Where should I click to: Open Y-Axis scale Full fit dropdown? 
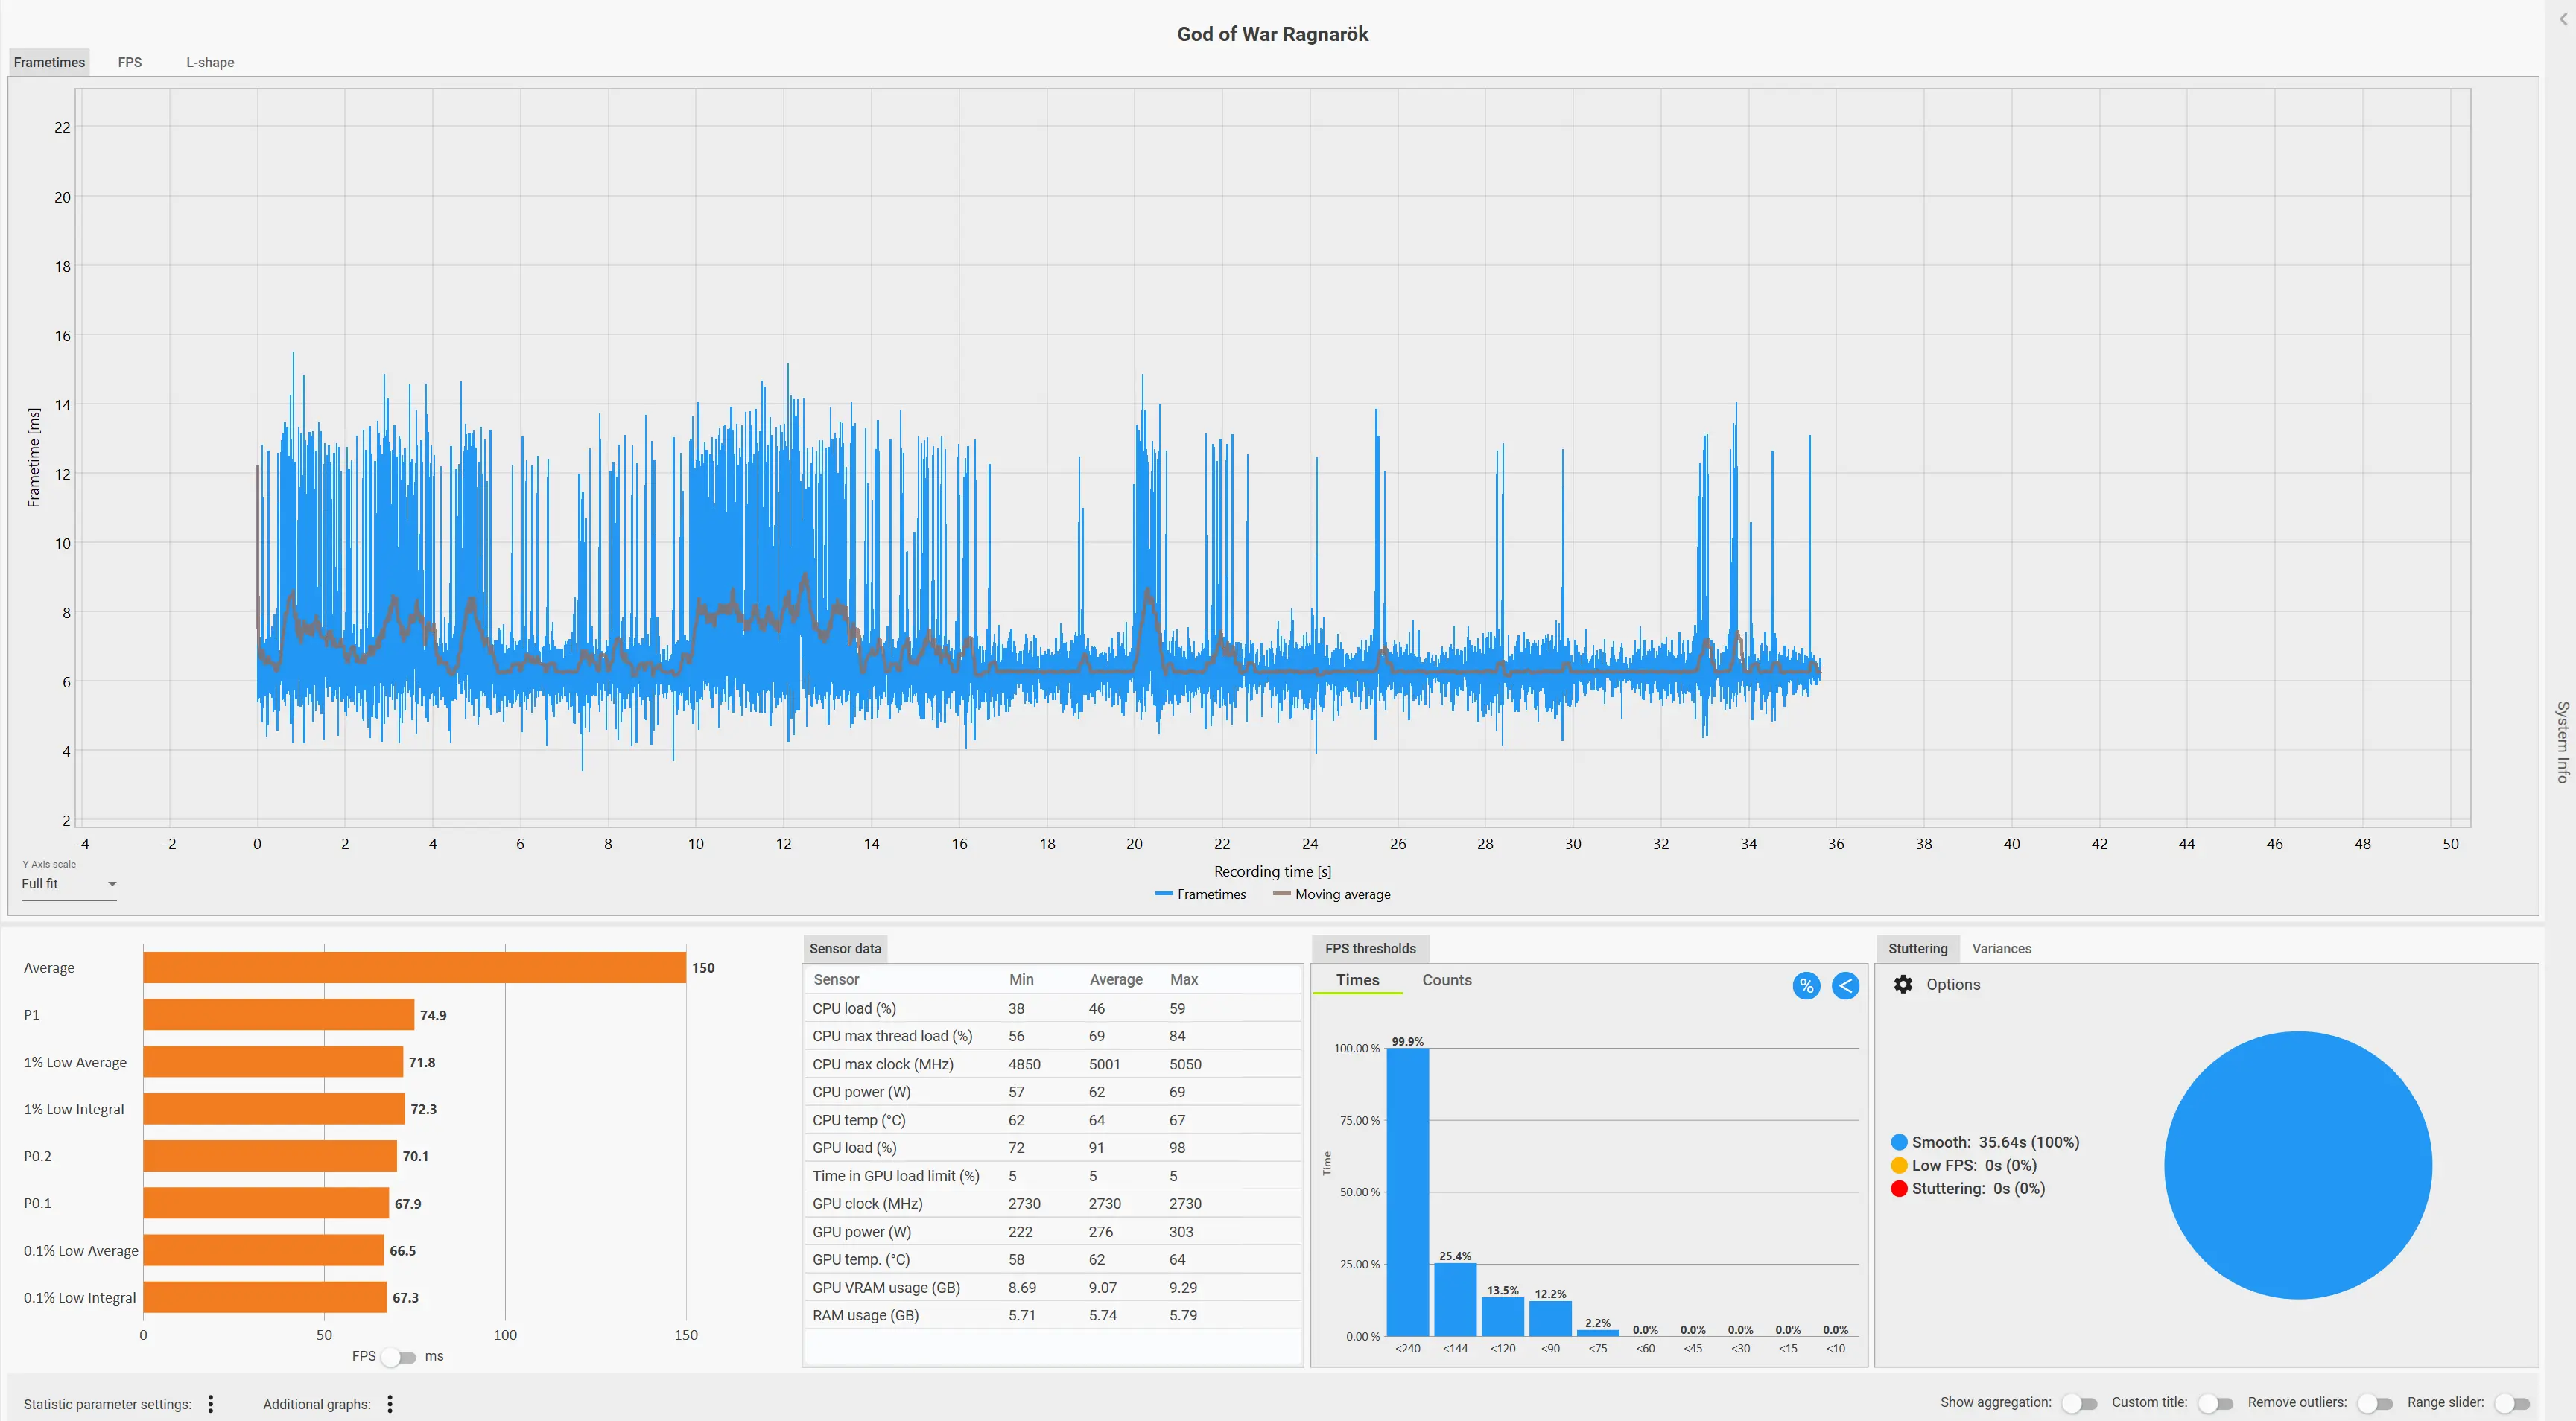click(x=69, y=884)
